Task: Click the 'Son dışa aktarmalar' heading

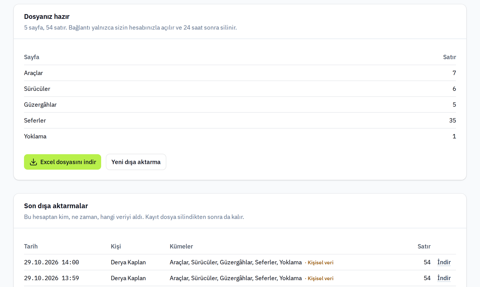Action: click(x=56, y=206)
